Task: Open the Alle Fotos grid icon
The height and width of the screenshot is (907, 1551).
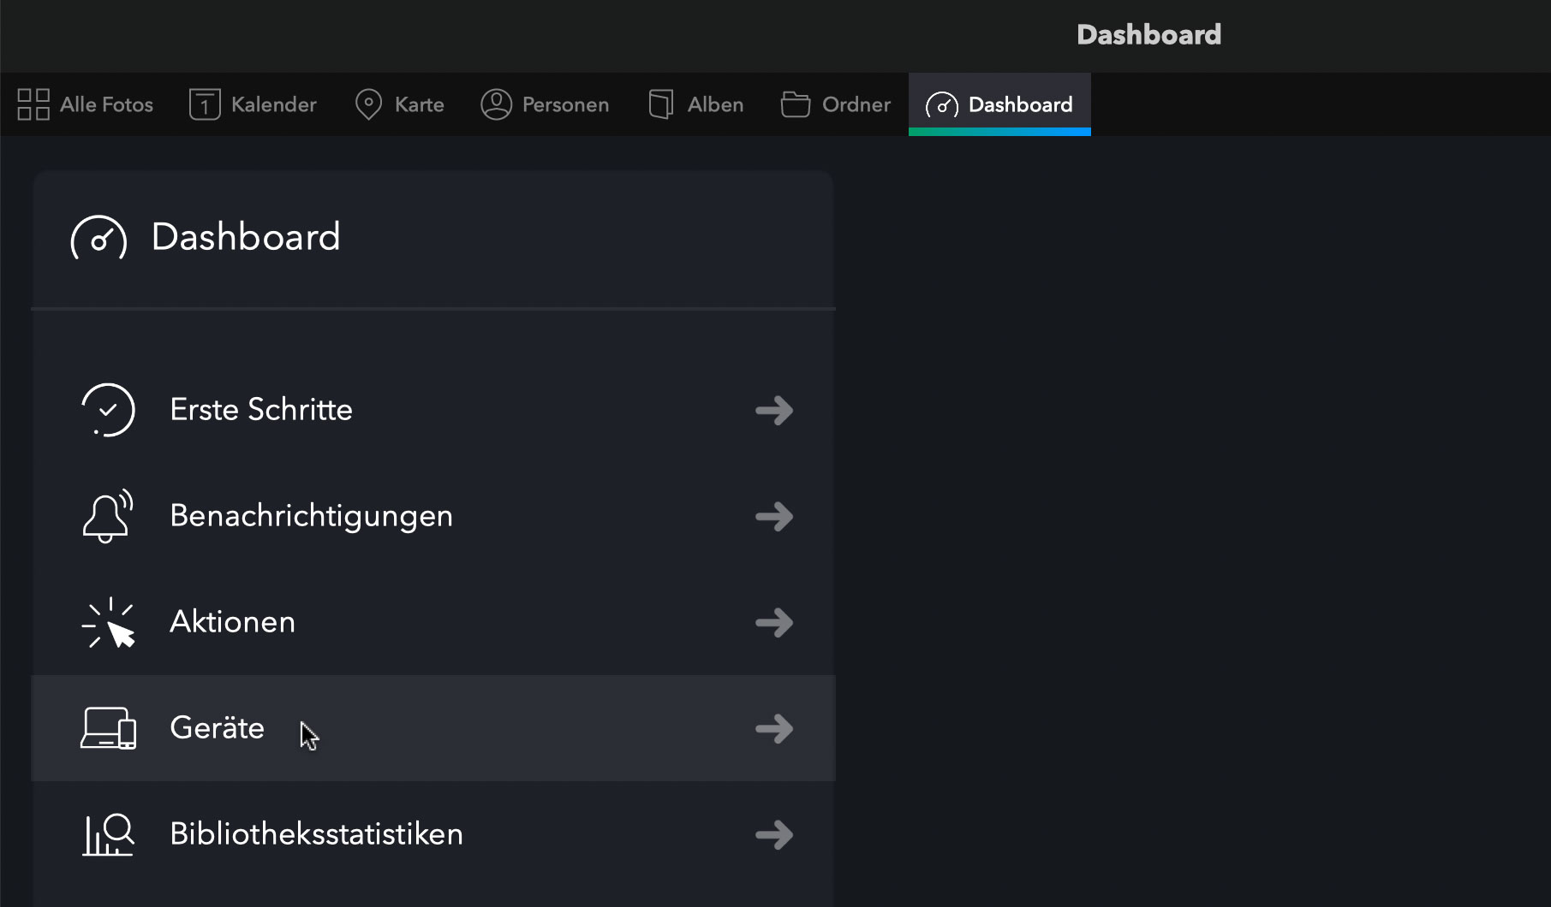Action: point(33,104)
